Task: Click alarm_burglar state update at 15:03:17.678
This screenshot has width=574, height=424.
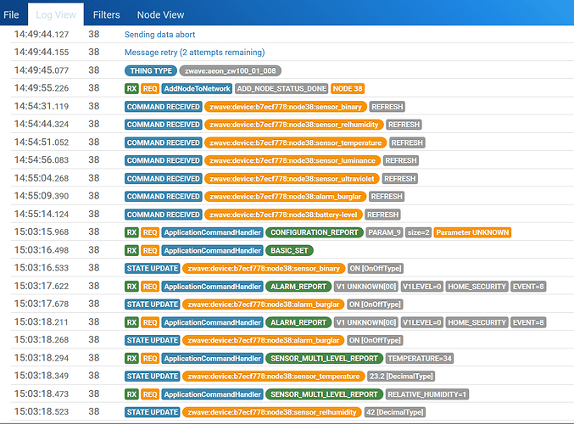Action: pos(263,304)
